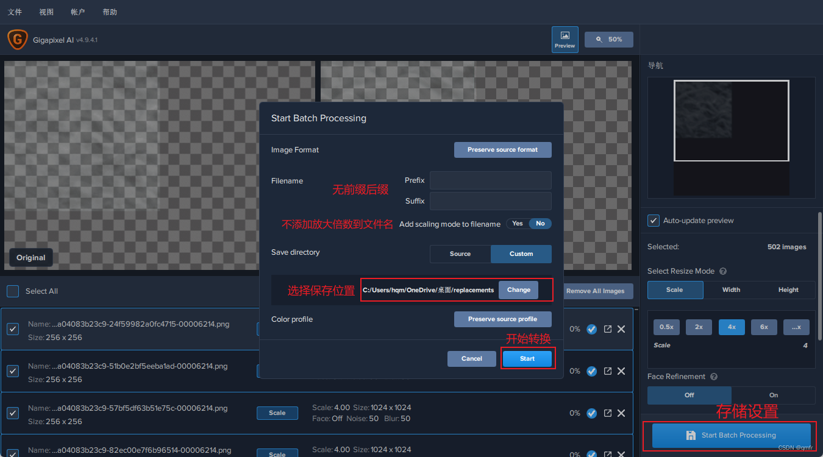The image size is (823, 457).
Task: Open the Preserve source profile selector
Action: [502, 319]
